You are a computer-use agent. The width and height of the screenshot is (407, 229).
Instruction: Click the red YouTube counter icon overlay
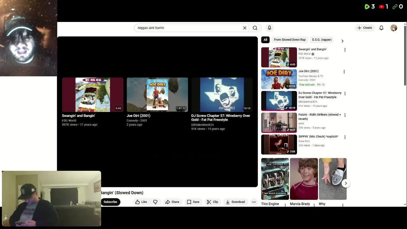pyautogui.click(x=382, y=7)
